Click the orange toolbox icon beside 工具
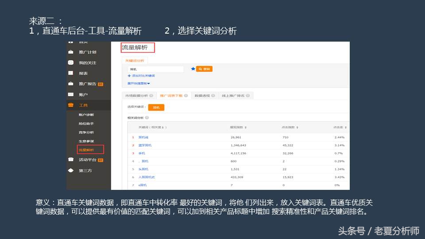Viewport: 425px width, 239px height. pyautogui.click(x=71, y=105)
